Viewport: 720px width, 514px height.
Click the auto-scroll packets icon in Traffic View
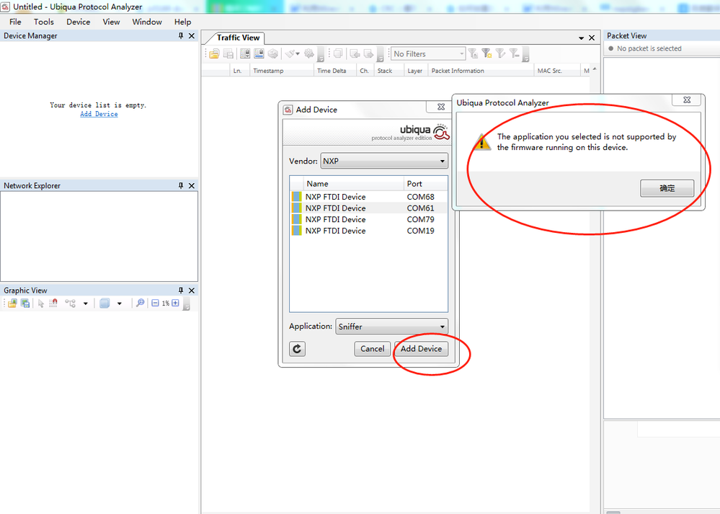[x=245, y=54]
